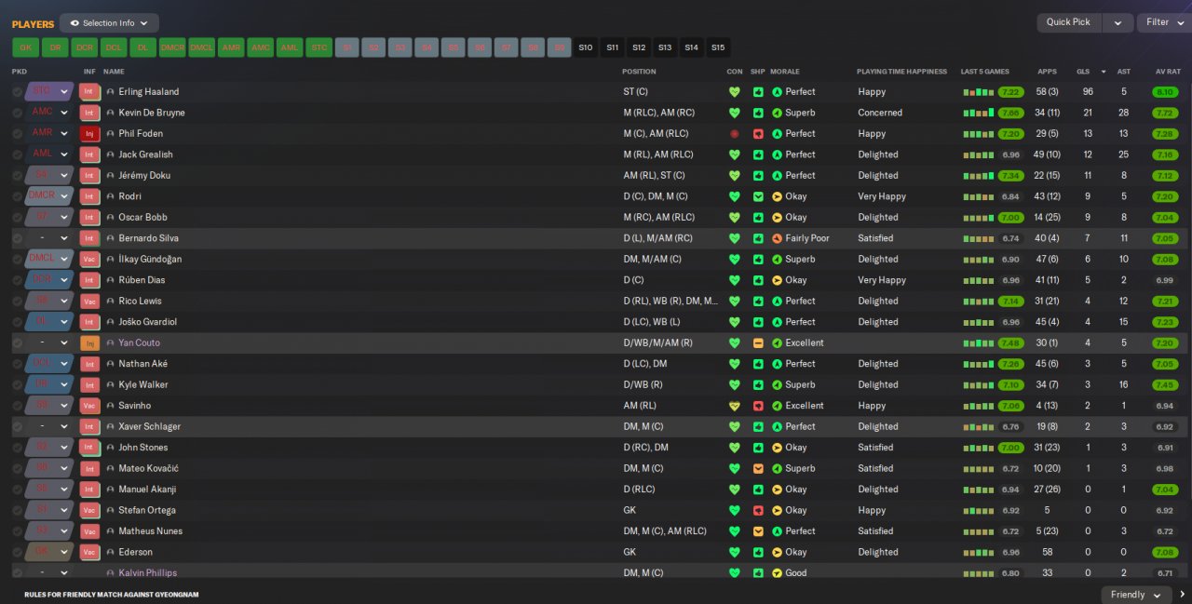Toggle the picked checkmark for Jack Grealish
Viewport: 1192px width, 604px height.
[17, 154]
